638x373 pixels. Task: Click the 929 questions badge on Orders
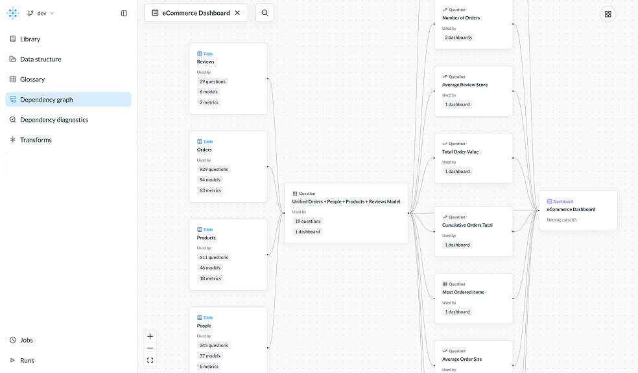pyautogui.click(x=214, y=169)
